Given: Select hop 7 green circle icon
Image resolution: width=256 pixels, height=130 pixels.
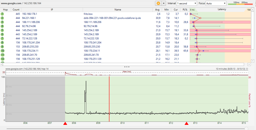Looking at the screenshot, I should coord(2,38).
